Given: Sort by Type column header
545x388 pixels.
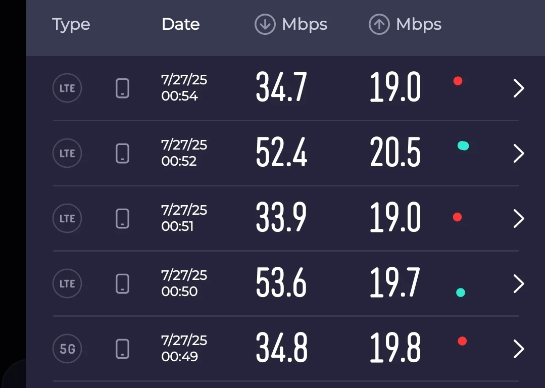Looking at the screenshot, I should coord(71,24).
